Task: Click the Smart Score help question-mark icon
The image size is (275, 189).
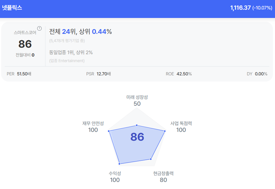Action: click(x=39, y=29)
